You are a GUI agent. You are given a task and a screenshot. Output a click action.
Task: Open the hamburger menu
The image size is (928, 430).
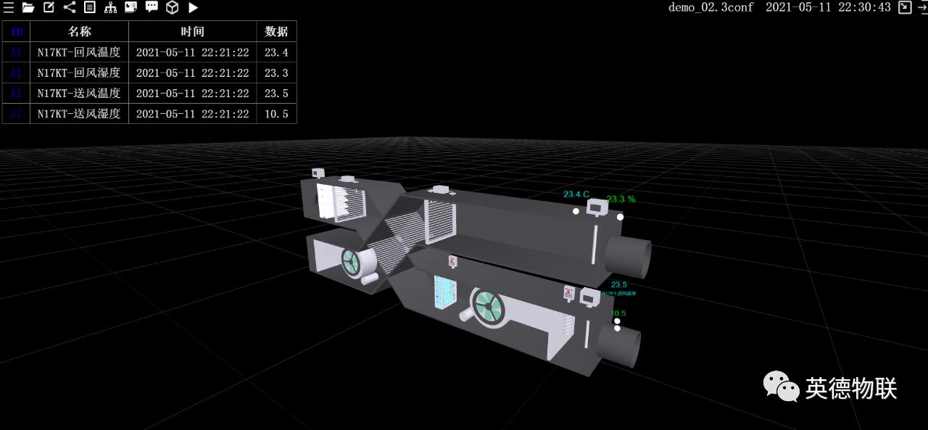point(9,7)
